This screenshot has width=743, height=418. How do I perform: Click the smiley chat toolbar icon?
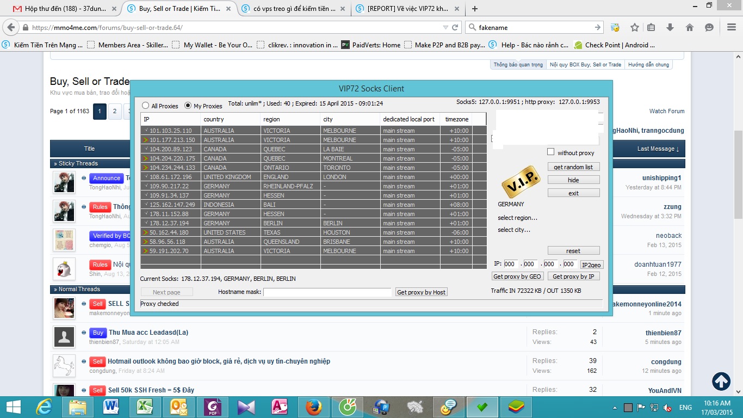pos(709,27)
